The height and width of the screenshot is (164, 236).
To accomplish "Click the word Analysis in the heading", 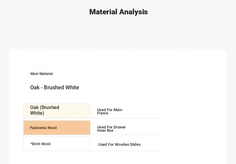I will pyautogui.click(x=133, y=12).
